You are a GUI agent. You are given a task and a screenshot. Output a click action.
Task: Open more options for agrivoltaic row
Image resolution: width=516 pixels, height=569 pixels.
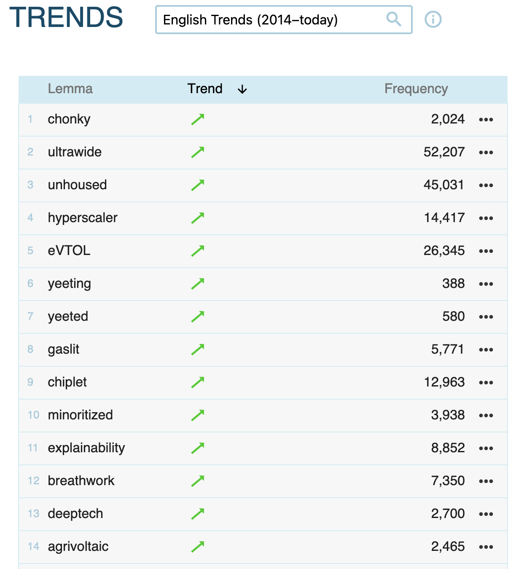tap(486, 547)
